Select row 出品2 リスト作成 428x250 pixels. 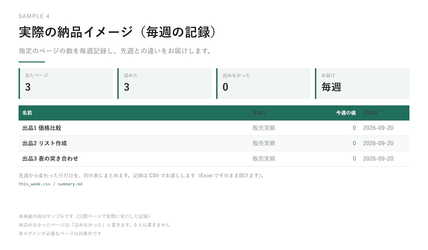pyautogui.click(x=214, y=143)
